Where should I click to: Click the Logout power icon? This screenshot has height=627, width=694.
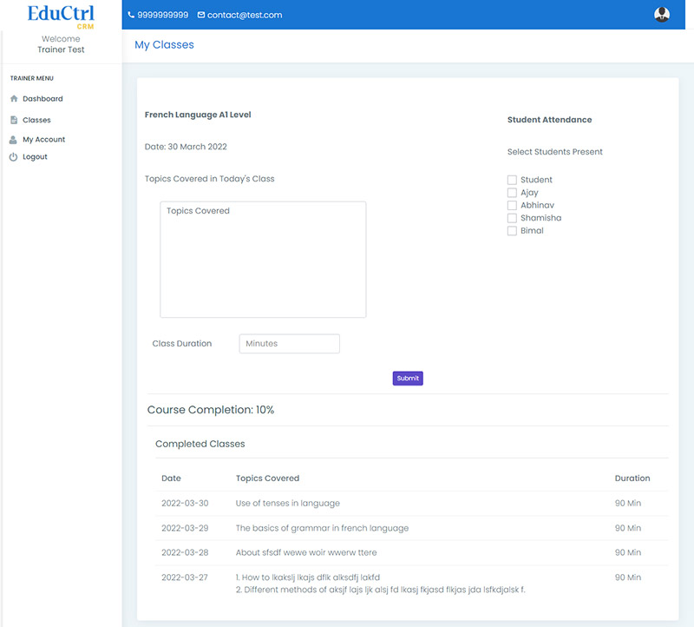pyautogui.click(x=14, y=157)
